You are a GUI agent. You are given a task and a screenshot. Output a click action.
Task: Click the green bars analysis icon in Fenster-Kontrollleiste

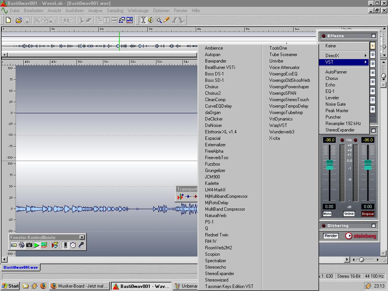(x=44, y=245)
